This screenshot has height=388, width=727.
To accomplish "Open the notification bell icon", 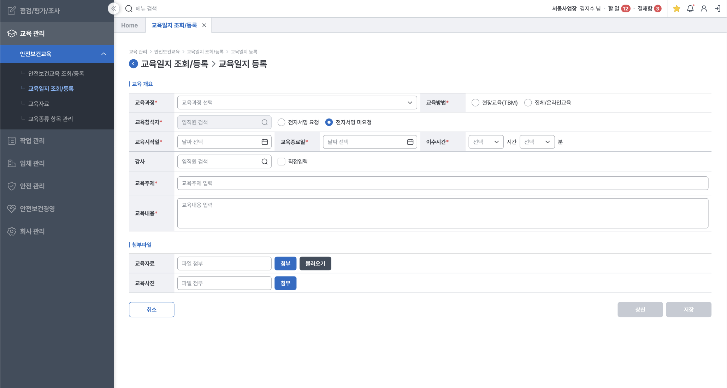I will coord(690,8).
